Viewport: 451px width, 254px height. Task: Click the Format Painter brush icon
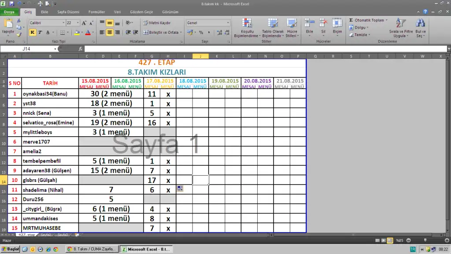[x=18, y=34]
